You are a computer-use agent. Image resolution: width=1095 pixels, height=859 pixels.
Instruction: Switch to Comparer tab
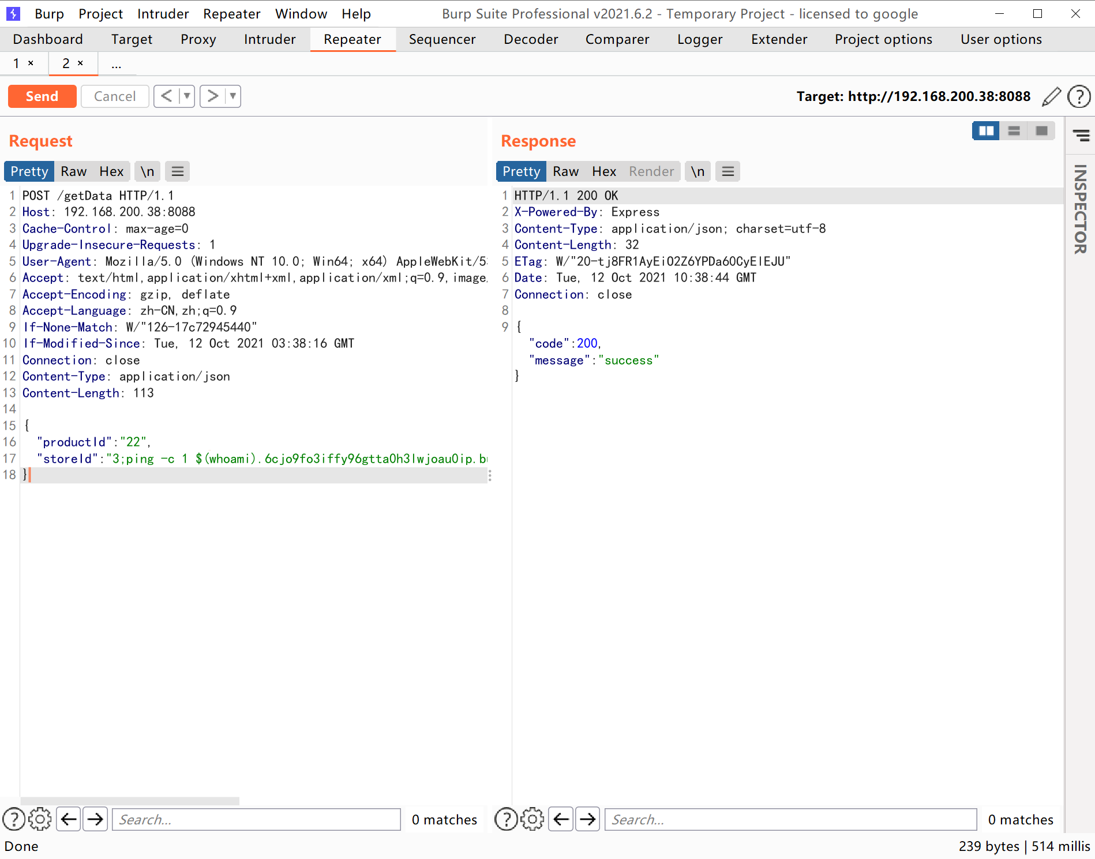coord(617,39)
